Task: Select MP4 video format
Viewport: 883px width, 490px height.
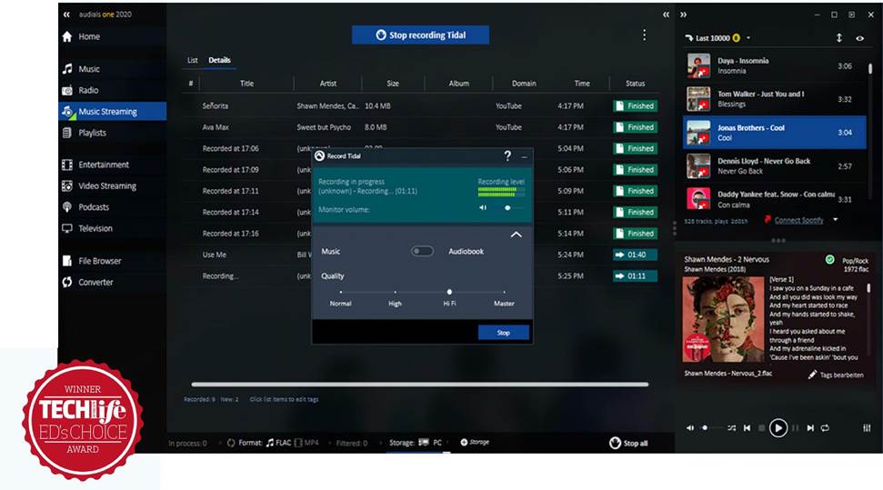Action: pos(306,443)
